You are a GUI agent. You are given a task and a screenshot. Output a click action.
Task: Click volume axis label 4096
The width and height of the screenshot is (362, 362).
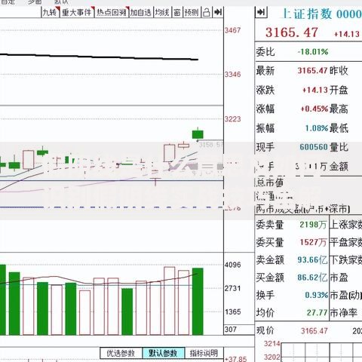[x=232, y=265]
